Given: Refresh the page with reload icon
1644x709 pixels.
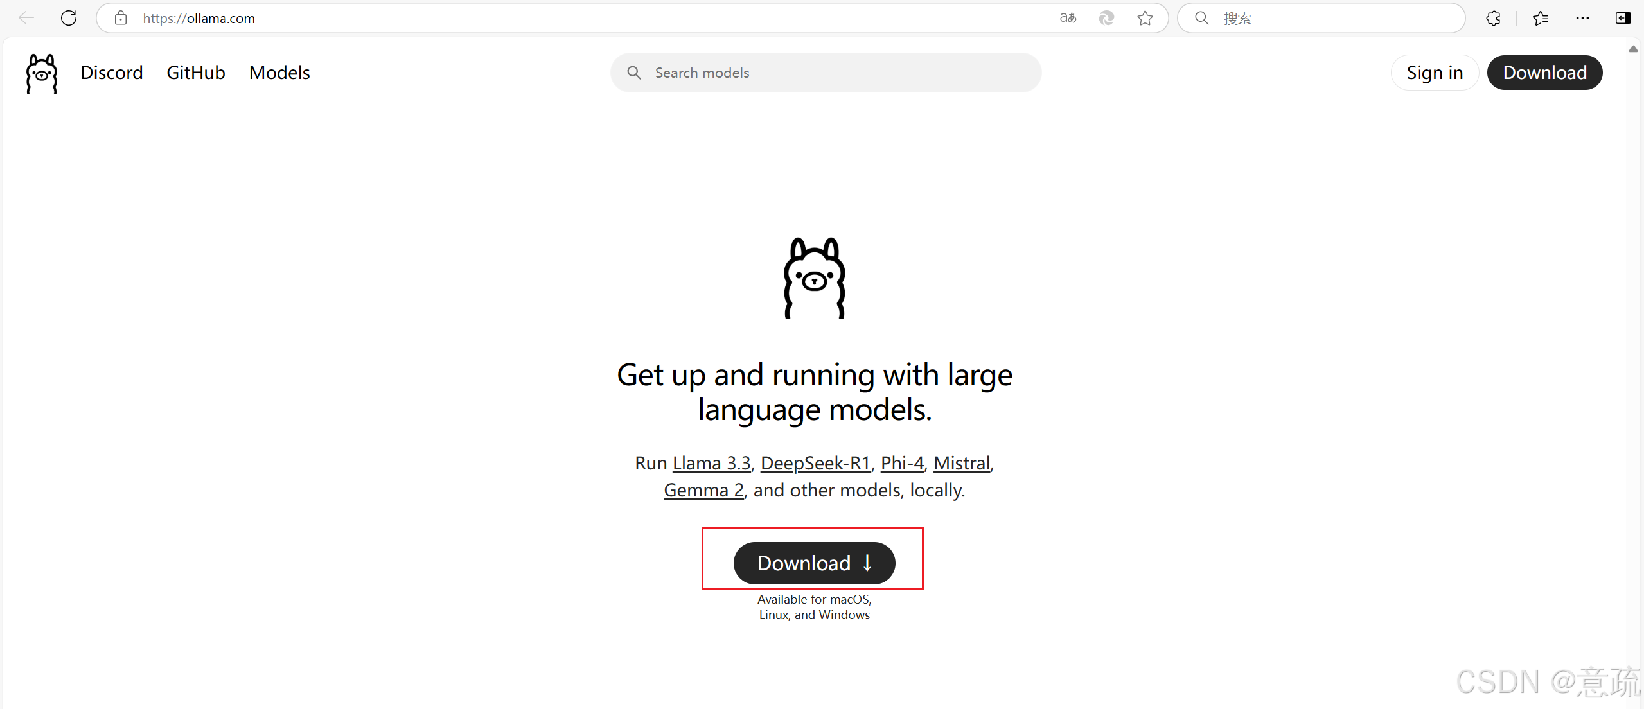Looking at the screenshot, I should (x=69, y=18).
